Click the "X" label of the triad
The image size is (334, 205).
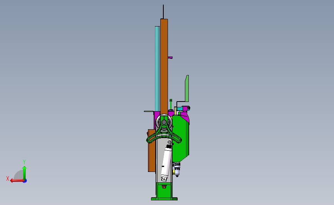pos(8,178)
